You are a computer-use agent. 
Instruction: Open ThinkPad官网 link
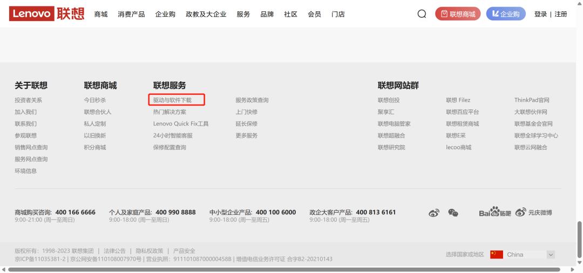click(x=532, y=100)
